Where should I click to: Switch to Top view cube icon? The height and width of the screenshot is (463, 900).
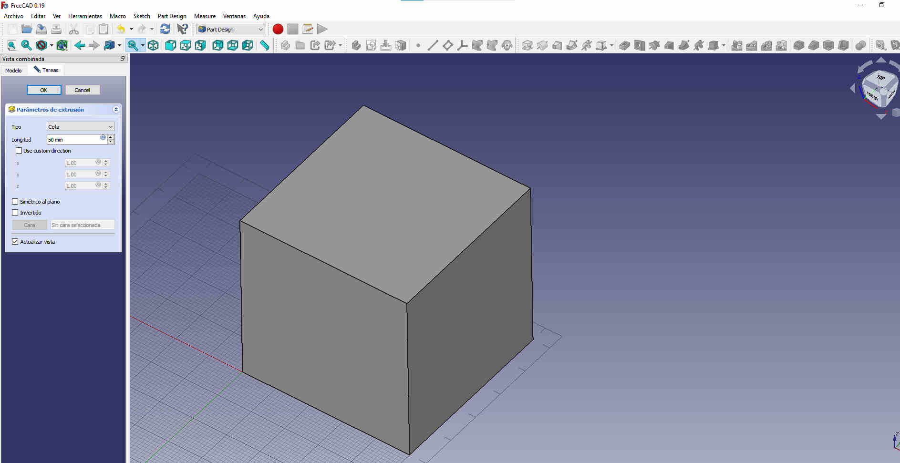tap(186, 45)
